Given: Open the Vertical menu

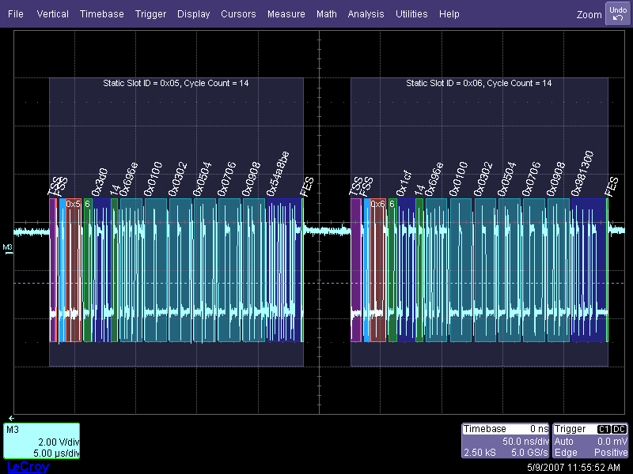Looking at the screenshot, I should [x=52, y=14].
